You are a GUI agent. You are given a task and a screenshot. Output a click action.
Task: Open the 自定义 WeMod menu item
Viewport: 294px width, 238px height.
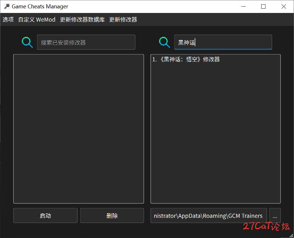tap(37, 20)
